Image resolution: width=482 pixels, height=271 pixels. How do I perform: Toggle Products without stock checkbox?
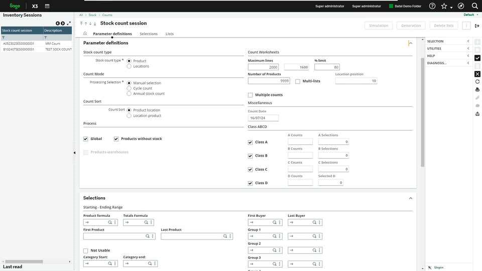click(116, 139)
